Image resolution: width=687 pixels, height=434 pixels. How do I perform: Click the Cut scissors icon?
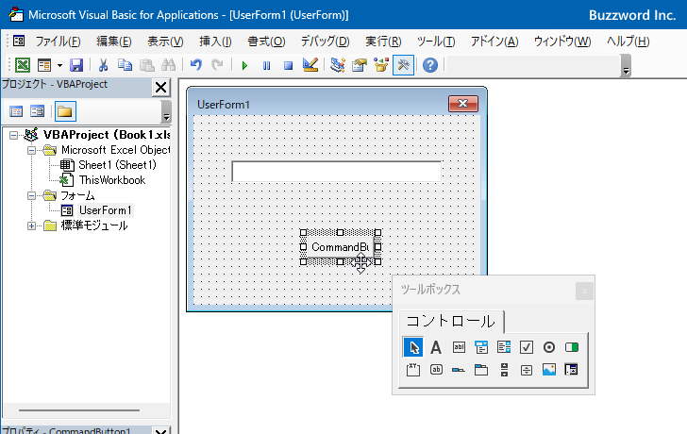click(104, 65)
